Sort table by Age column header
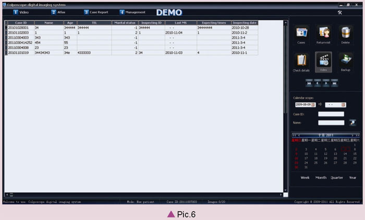The height and width of the screenshot is (220, 365). [70, 22]
